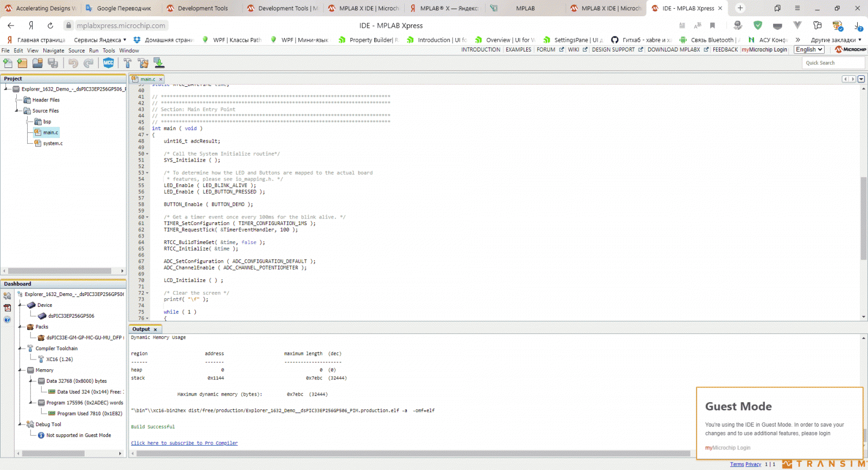
Task: Close the Output panel tab
Action: coord(155,330)
